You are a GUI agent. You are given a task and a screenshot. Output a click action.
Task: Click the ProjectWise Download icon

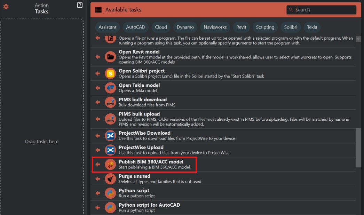(110, 136)
